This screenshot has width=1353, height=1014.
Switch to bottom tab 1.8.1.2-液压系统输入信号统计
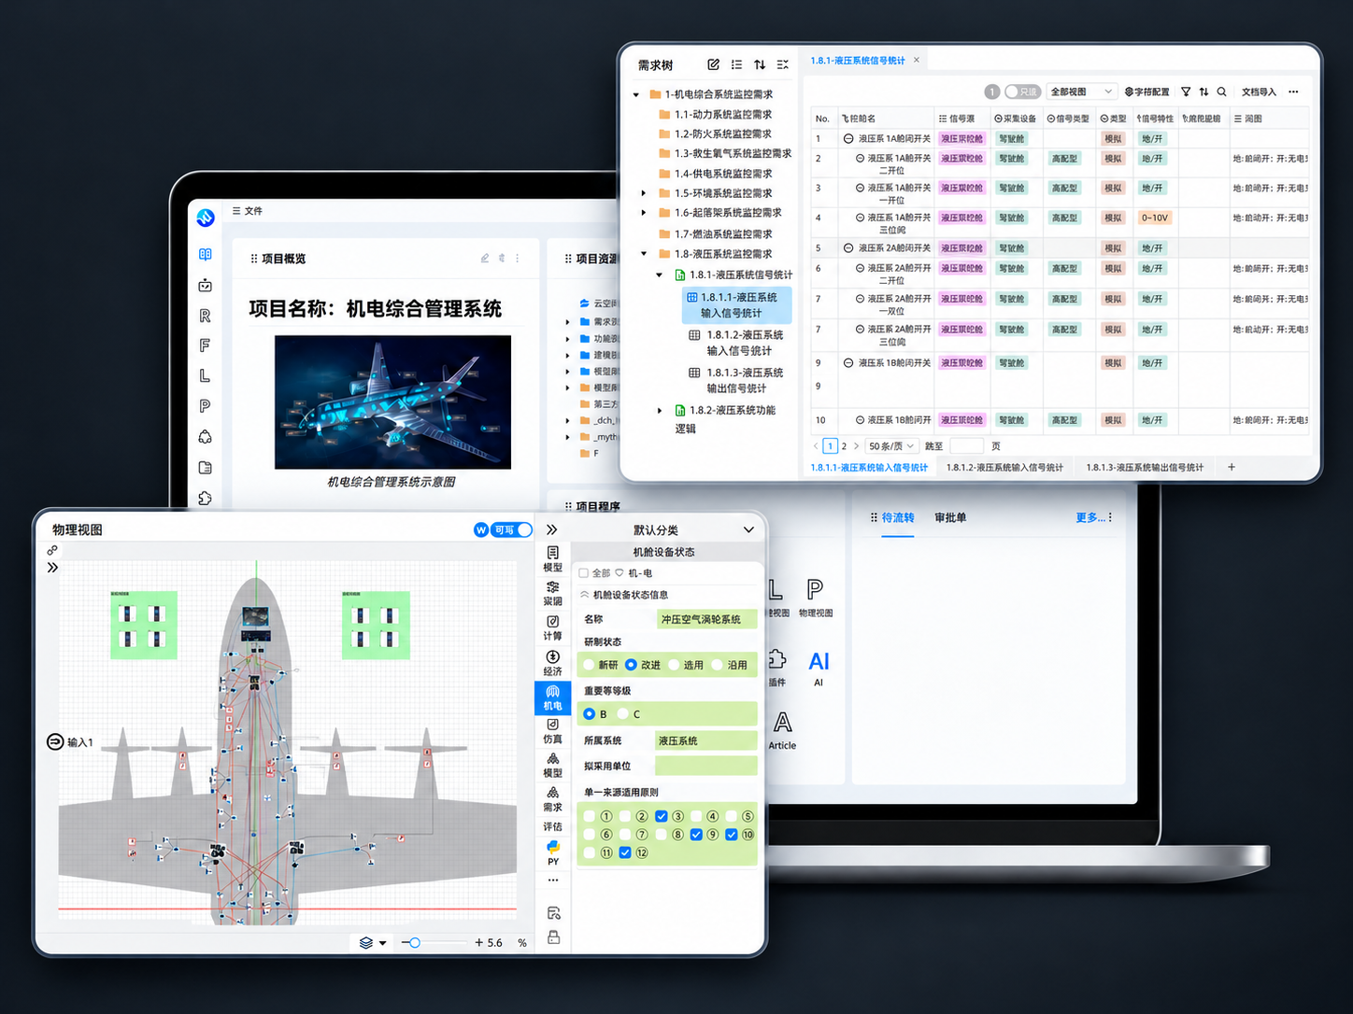pos(1004,467)
